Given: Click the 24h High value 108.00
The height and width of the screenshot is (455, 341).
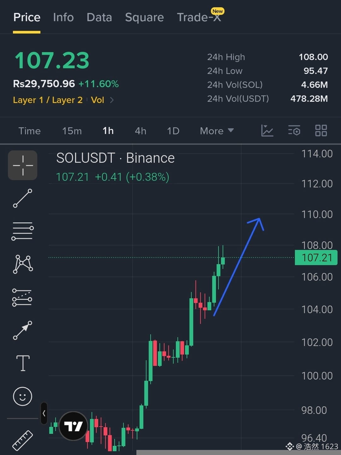Looking at the screenshot, I should tap(313, 57).
